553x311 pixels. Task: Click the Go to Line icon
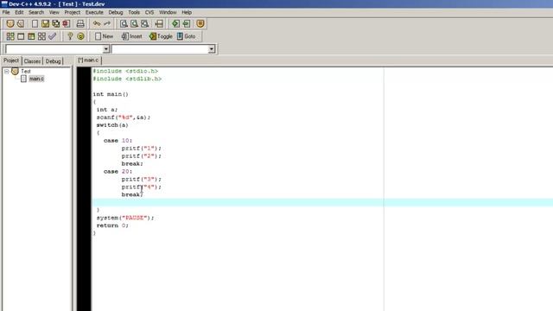(x=159, y=23)
